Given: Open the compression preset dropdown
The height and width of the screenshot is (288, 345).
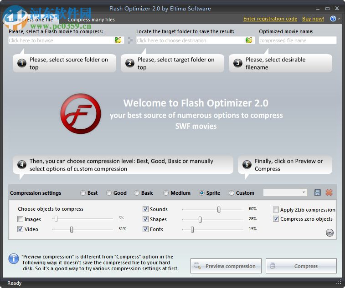Looking at the screenshot, I should [285, 192].
